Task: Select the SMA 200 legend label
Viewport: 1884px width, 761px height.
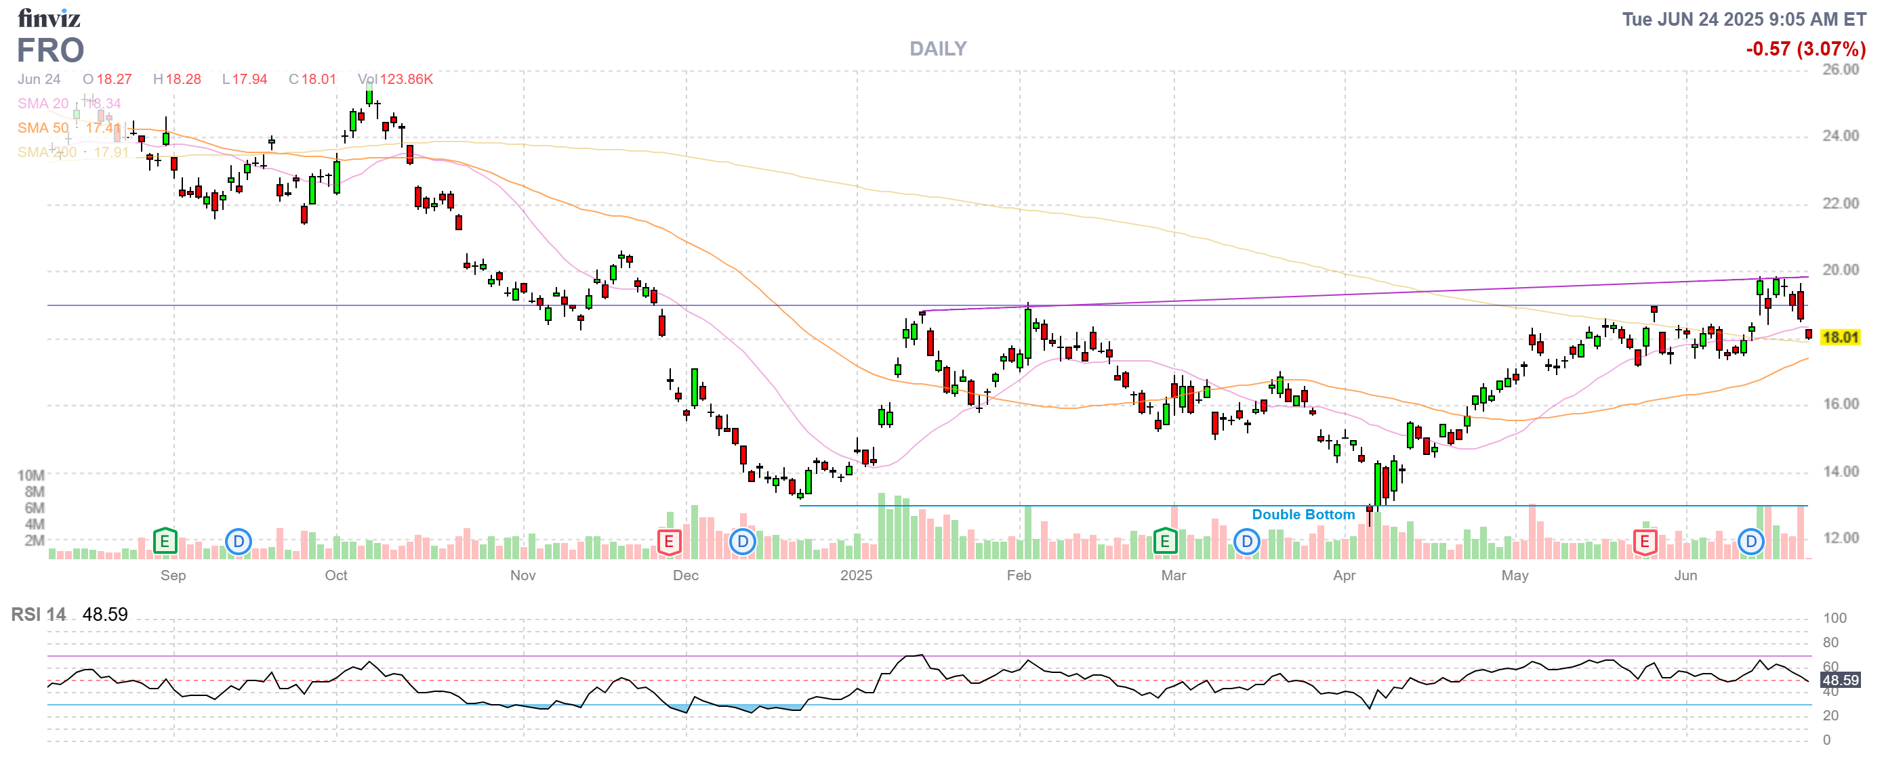Action: (x=47, y=152)
